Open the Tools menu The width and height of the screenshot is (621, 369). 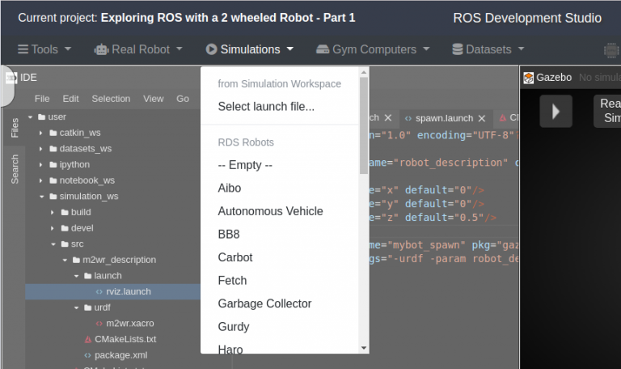click(44, 49)
